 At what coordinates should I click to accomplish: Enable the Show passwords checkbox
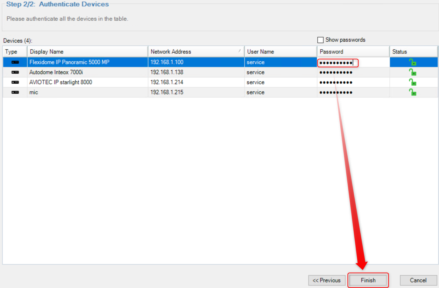[321, 40]
